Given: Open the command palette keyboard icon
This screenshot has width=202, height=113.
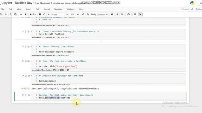Looking at the screenshot, I should (73, 14).
